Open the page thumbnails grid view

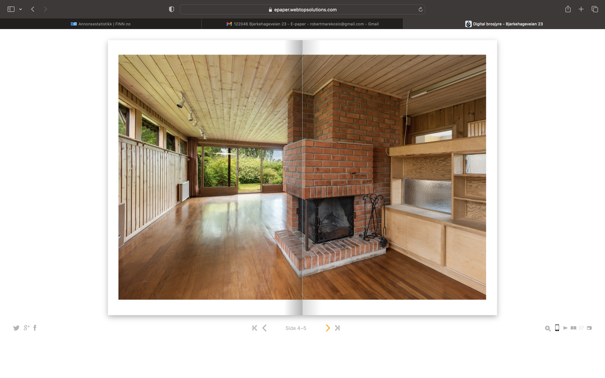point(582,328)
